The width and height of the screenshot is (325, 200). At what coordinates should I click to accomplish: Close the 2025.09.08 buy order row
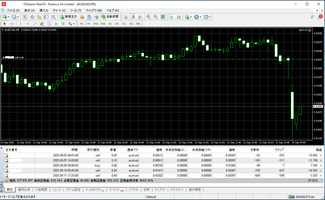coord(320,166)
